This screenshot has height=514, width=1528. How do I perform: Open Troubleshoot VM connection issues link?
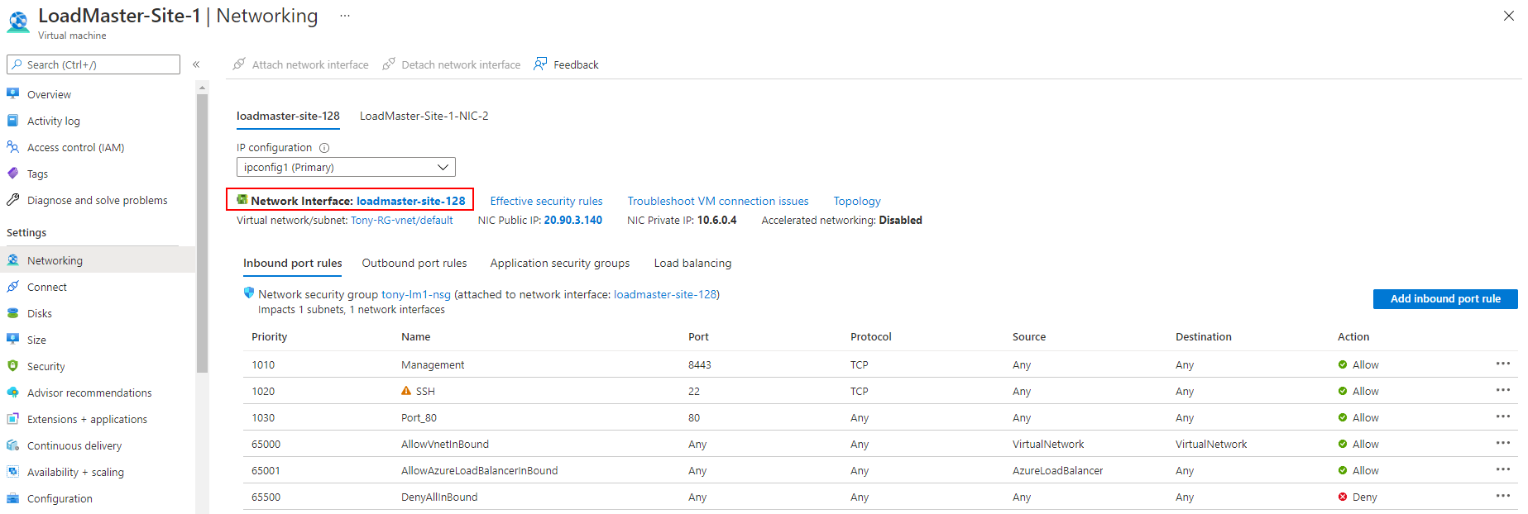pyautogui.click(x=718, y=201)
